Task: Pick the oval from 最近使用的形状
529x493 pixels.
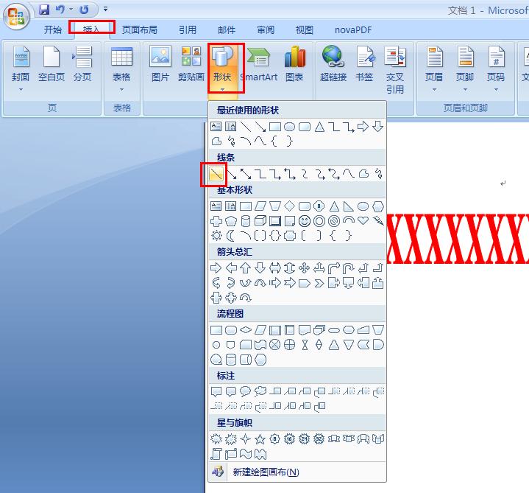Action: point(289,127)
